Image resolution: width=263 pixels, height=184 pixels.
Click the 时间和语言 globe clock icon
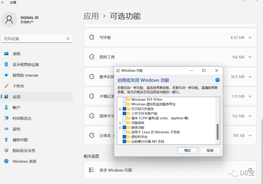[x=6, y=118]
